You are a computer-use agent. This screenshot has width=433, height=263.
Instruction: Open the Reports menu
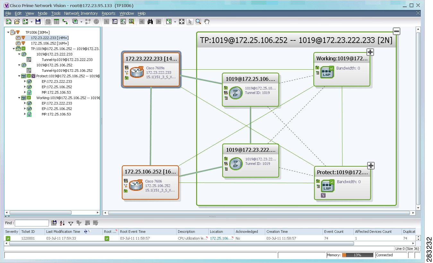tap(108, 13)
